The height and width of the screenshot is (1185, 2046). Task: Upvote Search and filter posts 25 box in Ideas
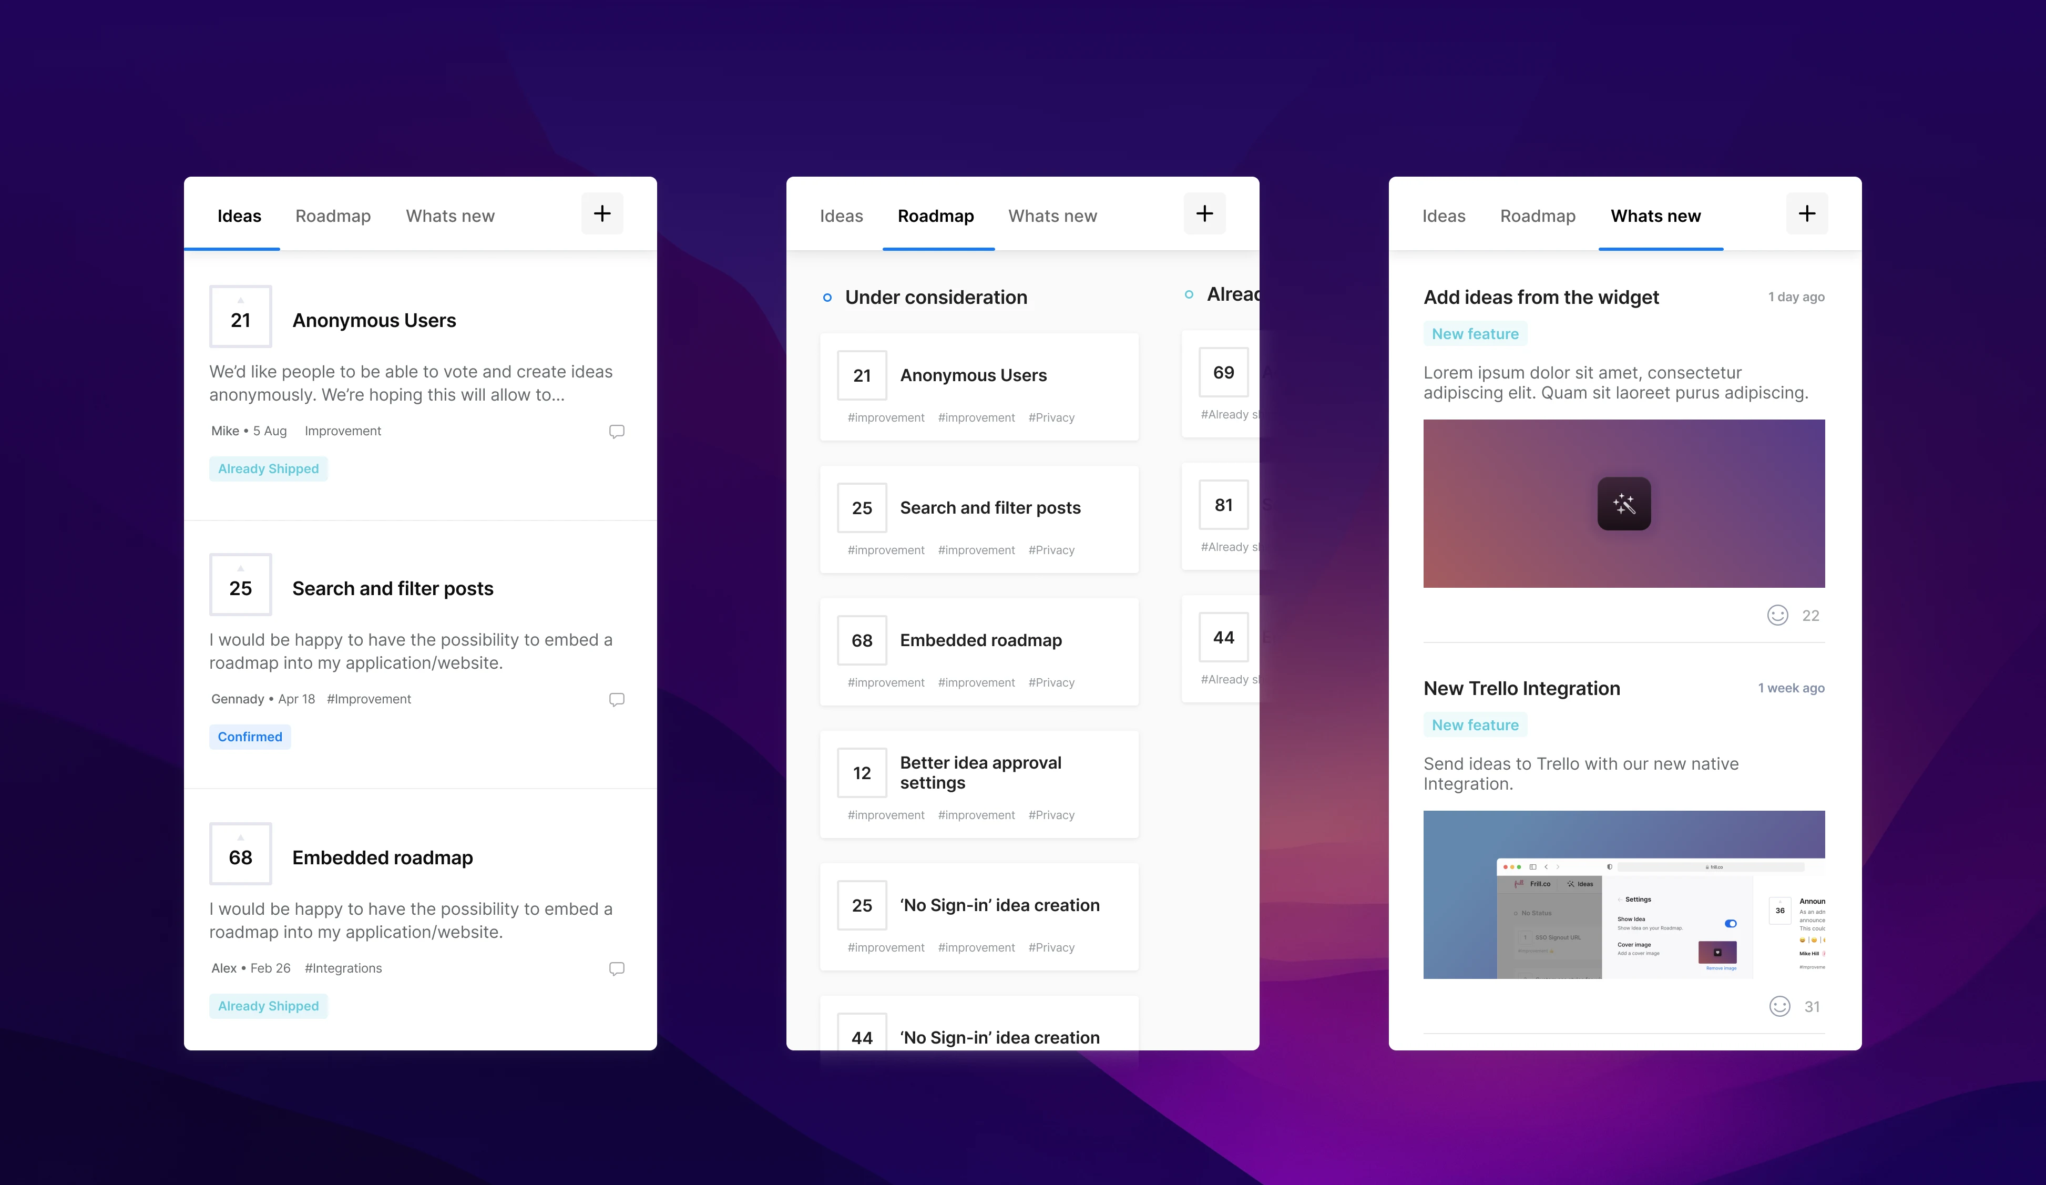click(x=240, y=585)
